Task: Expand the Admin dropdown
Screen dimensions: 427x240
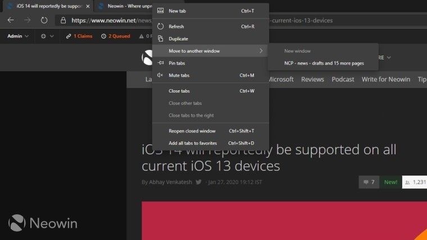Action: (19, 36)
